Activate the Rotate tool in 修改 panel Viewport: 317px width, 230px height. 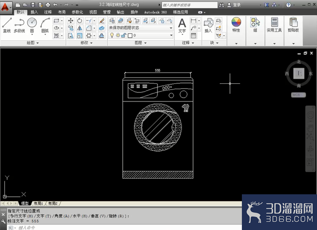[x=80, y=20]
